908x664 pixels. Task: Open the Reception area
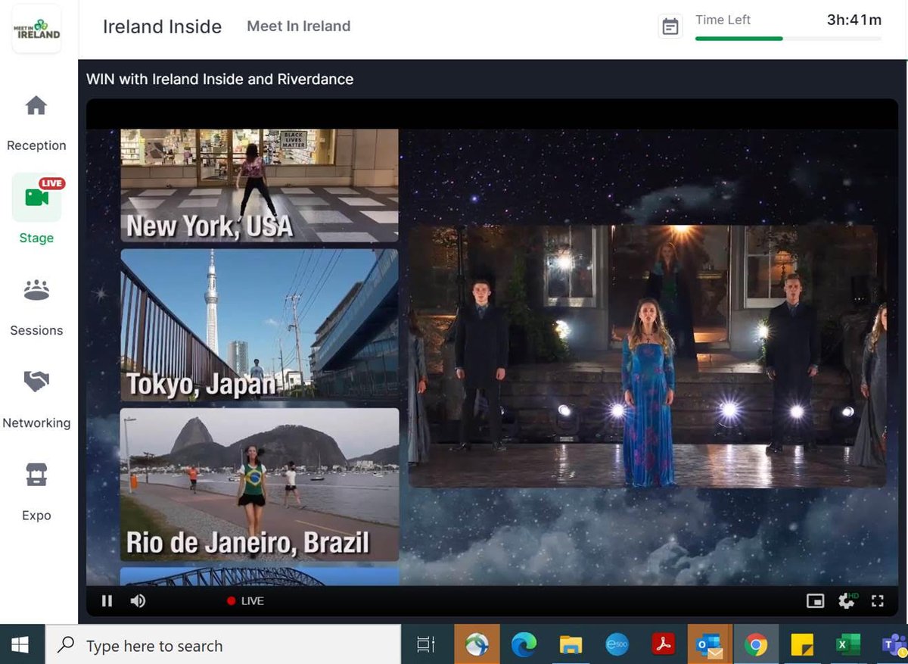coord(36,123)
